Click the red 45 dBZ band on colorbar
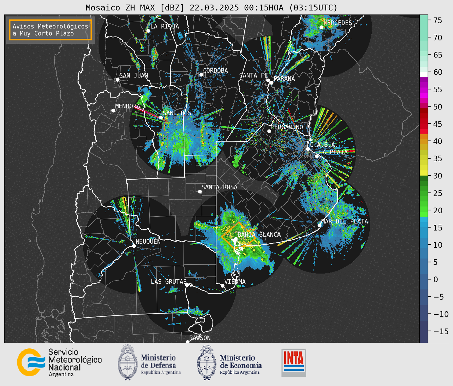This screenshot has height=386, width=453. (x=424, y=124)
